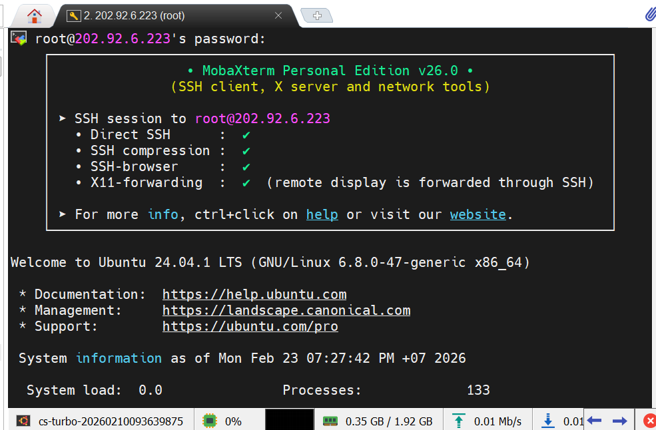Click the blue info word in banner

[163, 214]
